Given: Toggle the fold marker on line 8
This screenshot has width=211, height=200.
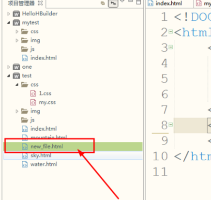Looking at the screenshot, I should pos(170,124).
